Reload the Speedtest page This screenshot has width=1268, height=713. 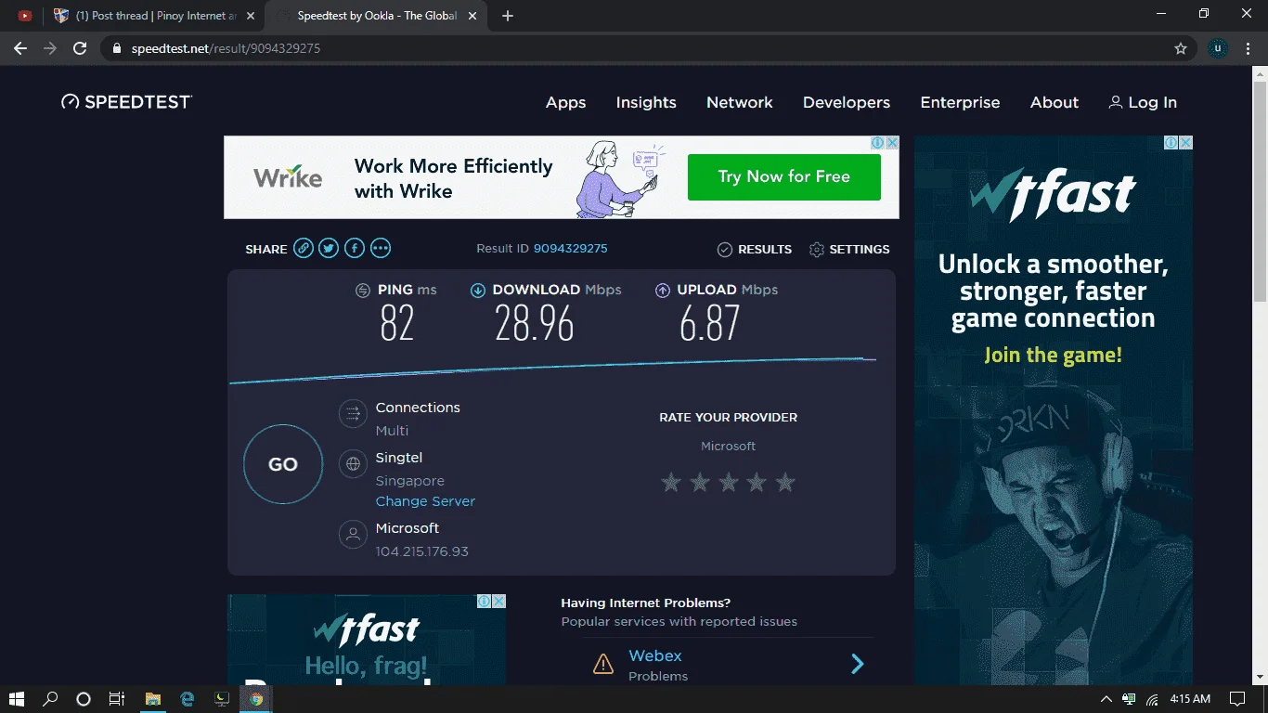point(81,48)
